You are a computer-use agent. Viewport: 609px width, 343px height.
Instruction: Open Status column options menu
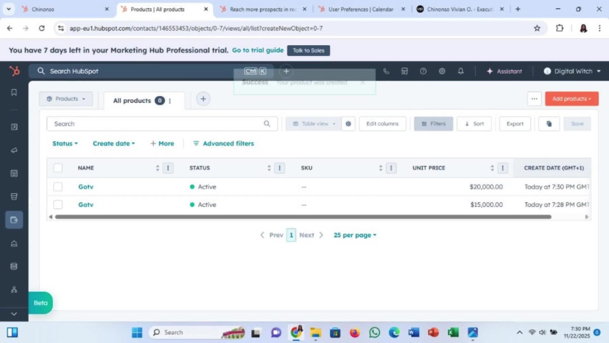[280, 168]
